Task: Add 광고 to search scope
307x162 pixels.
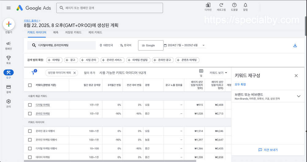Action: tap(71, 60)
